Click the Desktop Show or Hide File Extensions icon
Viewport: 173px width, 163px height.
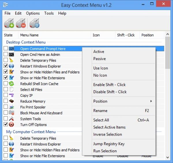coord(11,78)
